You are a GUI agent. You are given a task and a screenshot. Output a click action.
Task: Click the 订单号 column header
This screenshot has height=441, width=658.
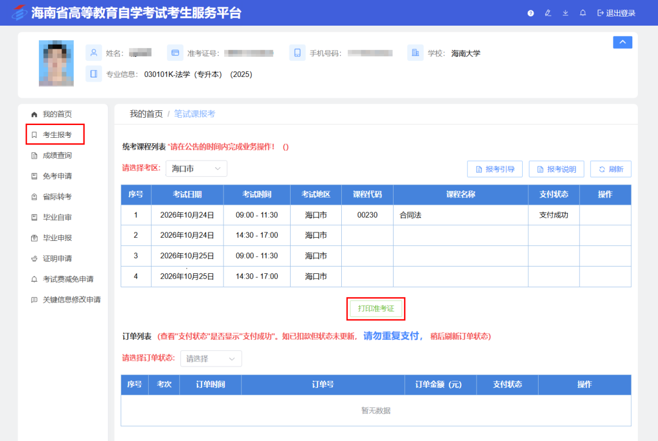pyautogui.click(x=323, y=384)
